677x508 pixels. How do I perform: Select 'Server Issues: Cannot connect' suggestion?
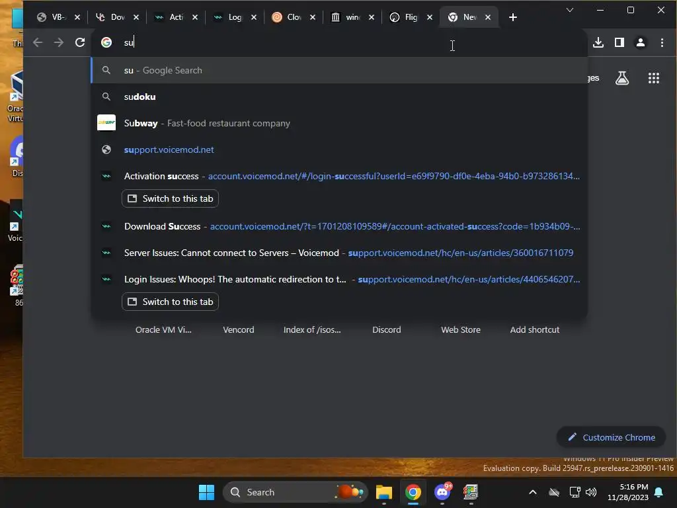click(339, 253)
